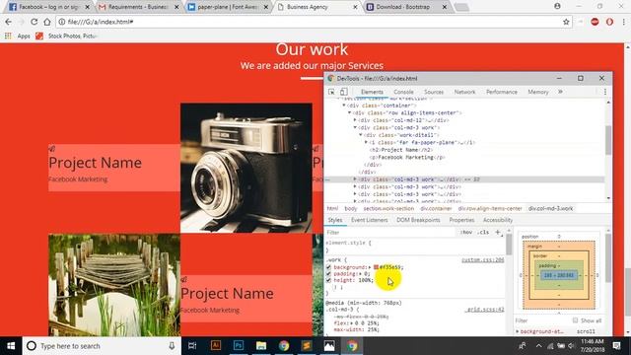Expand the highlighted col-md-3 work node
The image size is (631, 355).
tap(355, 179)
